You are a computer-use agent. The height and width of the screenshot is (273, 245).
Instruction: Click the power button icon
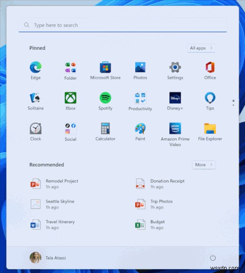click(x=213, y=258)
